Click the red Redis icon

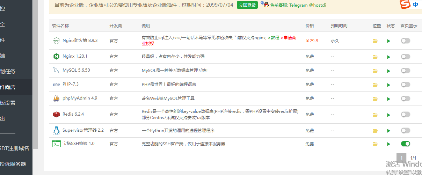tap(56, 114)
